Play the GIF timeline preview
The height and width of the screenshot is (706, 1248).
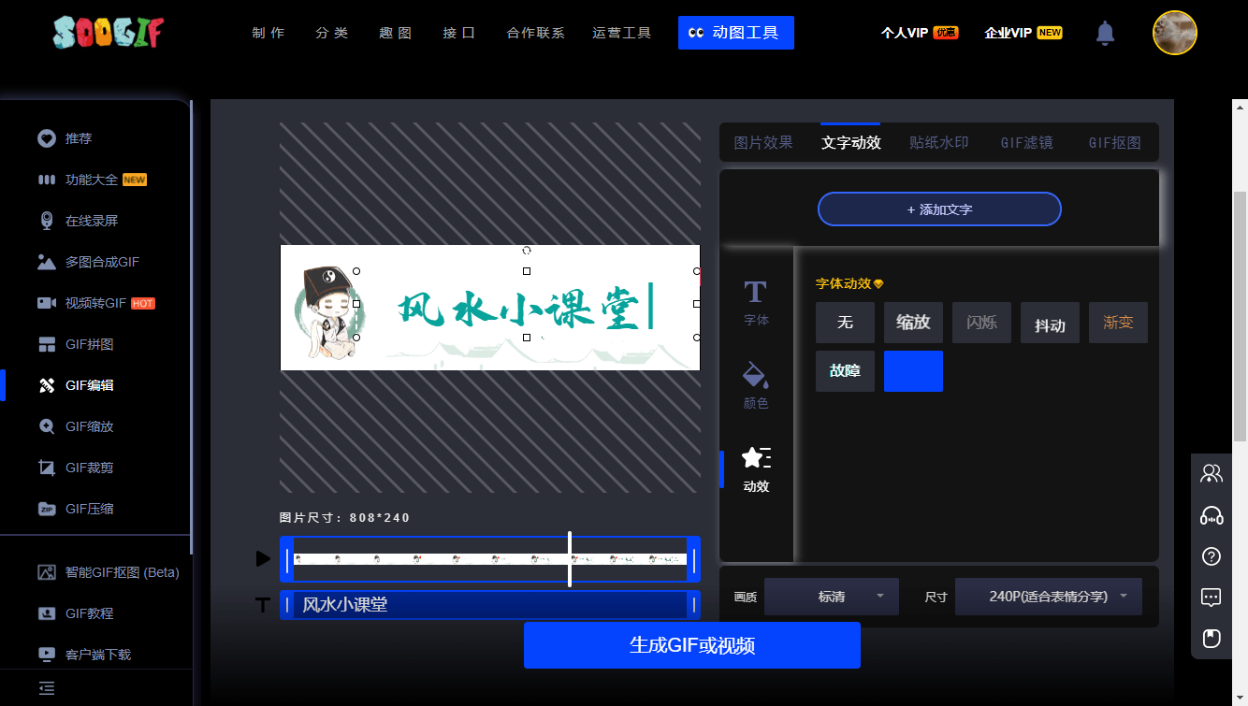[263, 558]
